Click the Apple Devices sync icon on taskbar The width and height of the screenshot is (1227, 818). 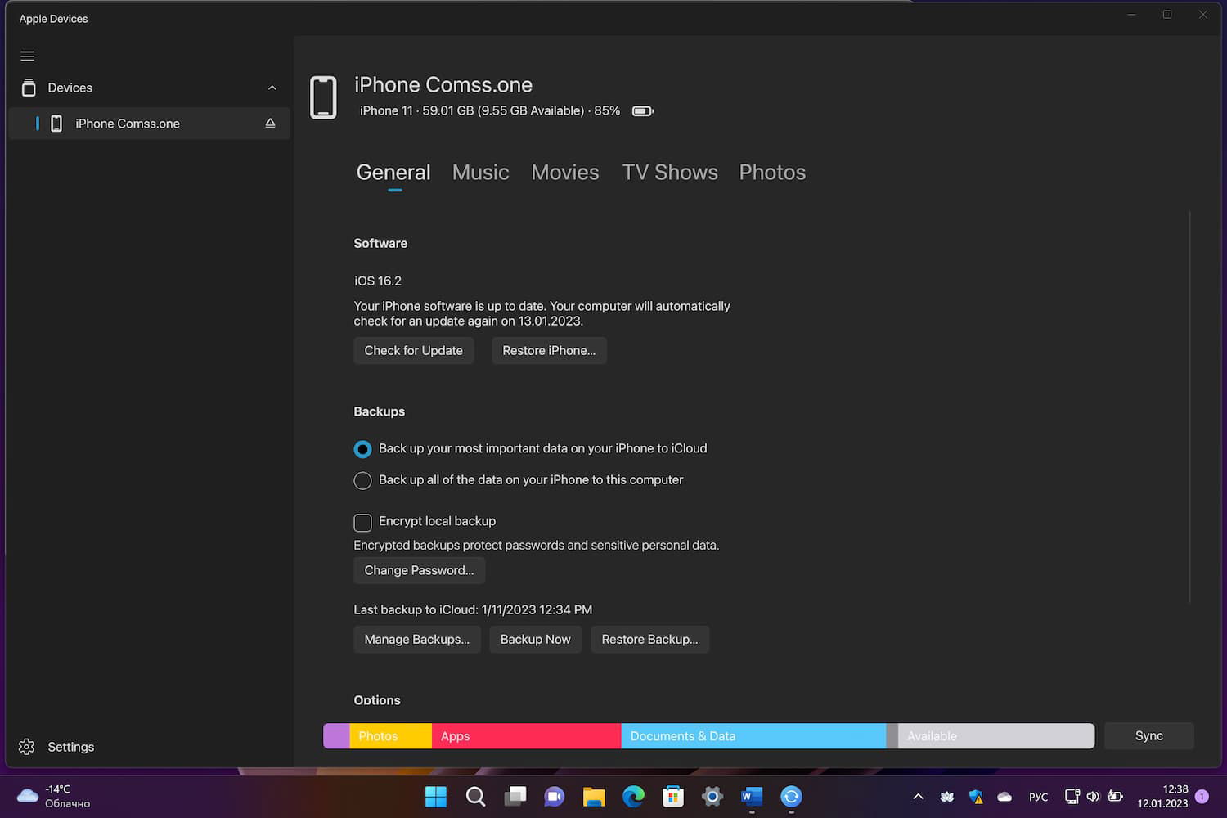(791, 796)
